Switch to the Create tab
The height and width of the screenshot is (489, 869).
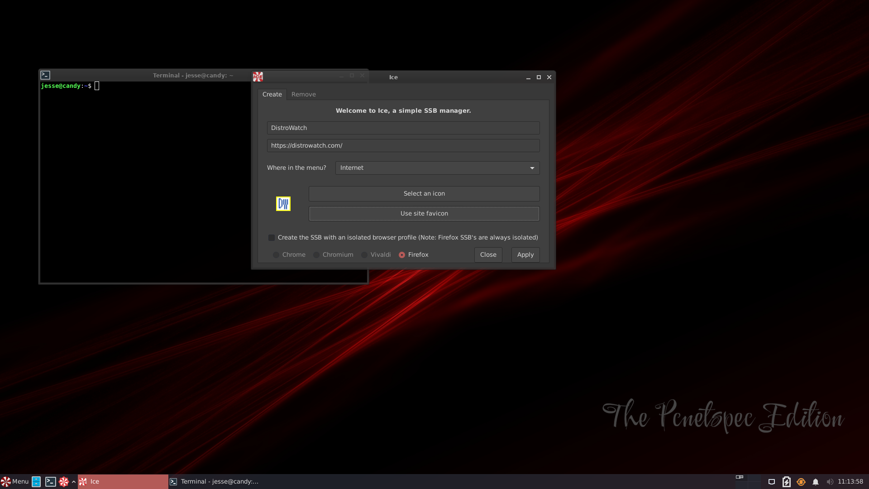tap(272, 94)
